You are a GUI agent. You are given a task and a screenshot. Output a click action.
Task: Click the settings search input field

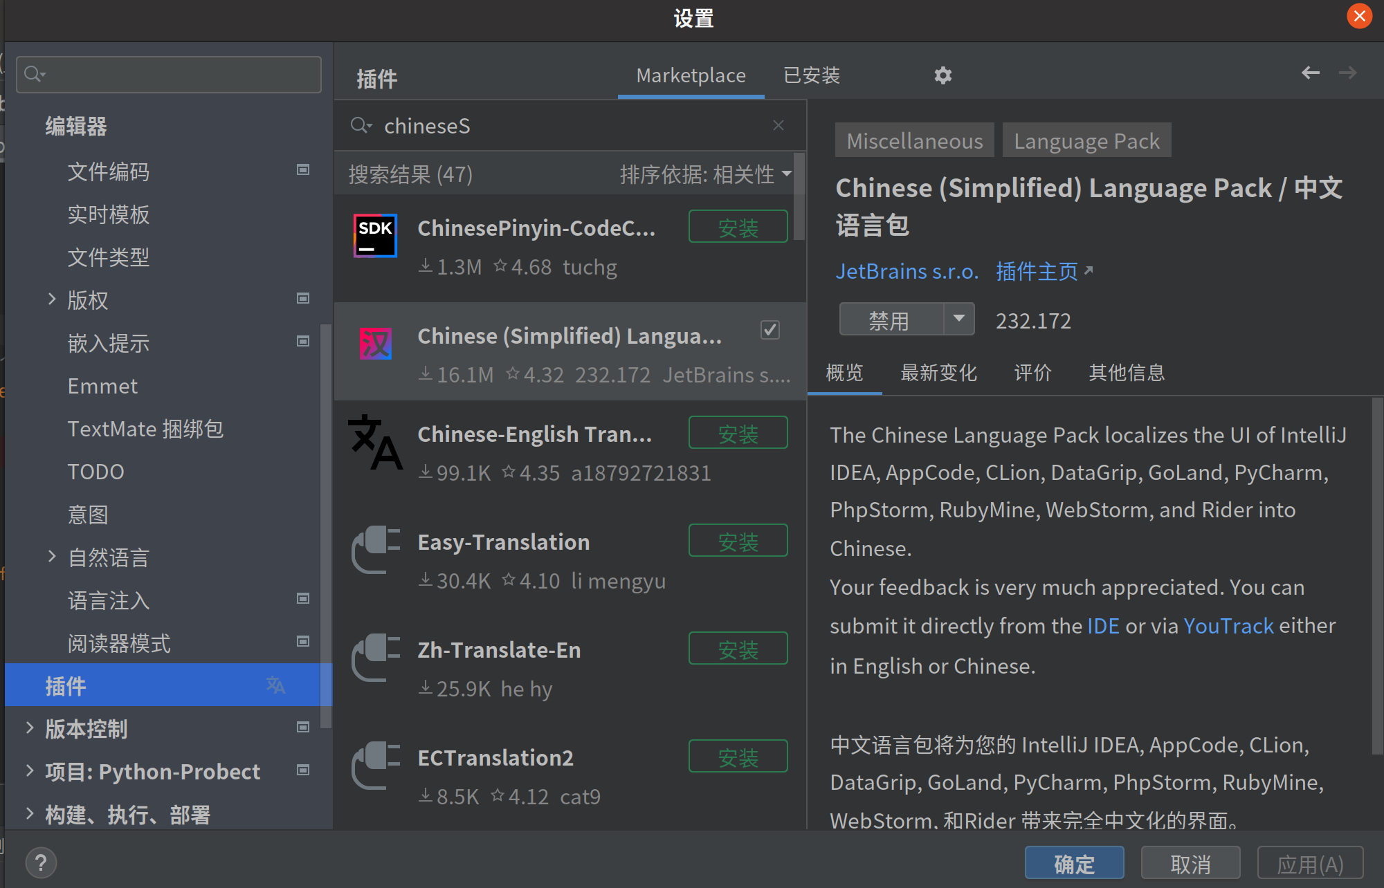(169, 74)
